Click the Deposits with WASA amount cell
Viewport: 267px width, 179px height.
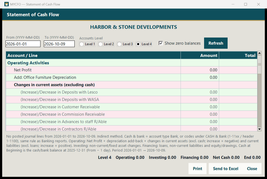200,99
